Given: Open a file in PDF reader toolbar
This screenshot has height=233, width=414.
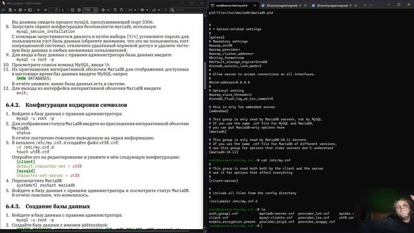Looking at the screenshot, I should click(x=3, y=10).
